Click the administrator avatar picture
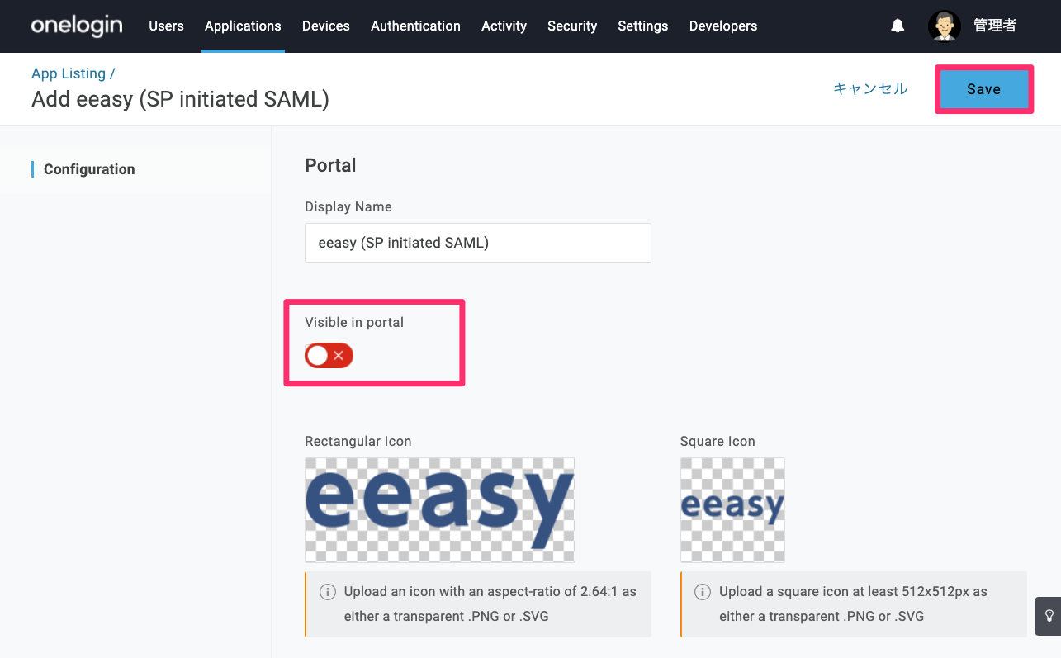The image size is (1061, 658). point(944,26)
